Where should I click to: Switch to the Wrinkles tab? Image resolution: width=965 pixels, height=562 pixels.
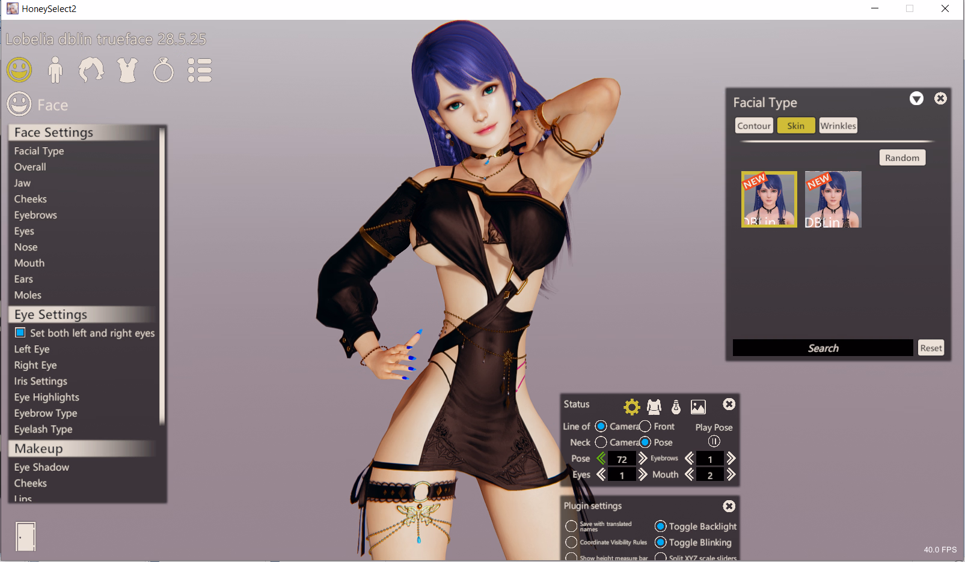coord(838,125)
